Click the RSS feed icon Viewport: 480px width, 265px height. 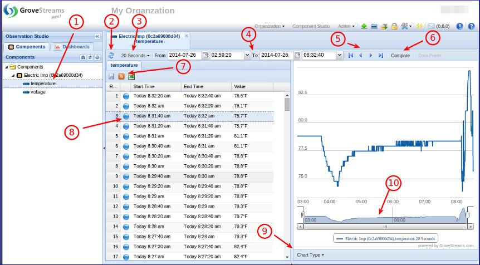tap(121, 76)
